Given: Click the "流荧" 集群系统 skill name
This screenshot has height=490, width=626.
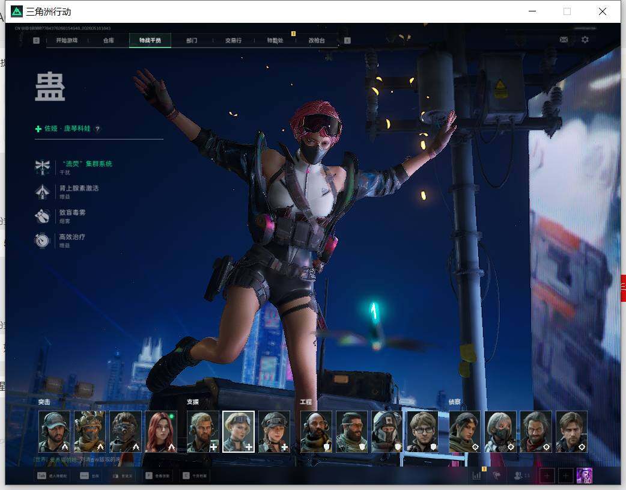Looking at the screenshot, I should 87,164.
